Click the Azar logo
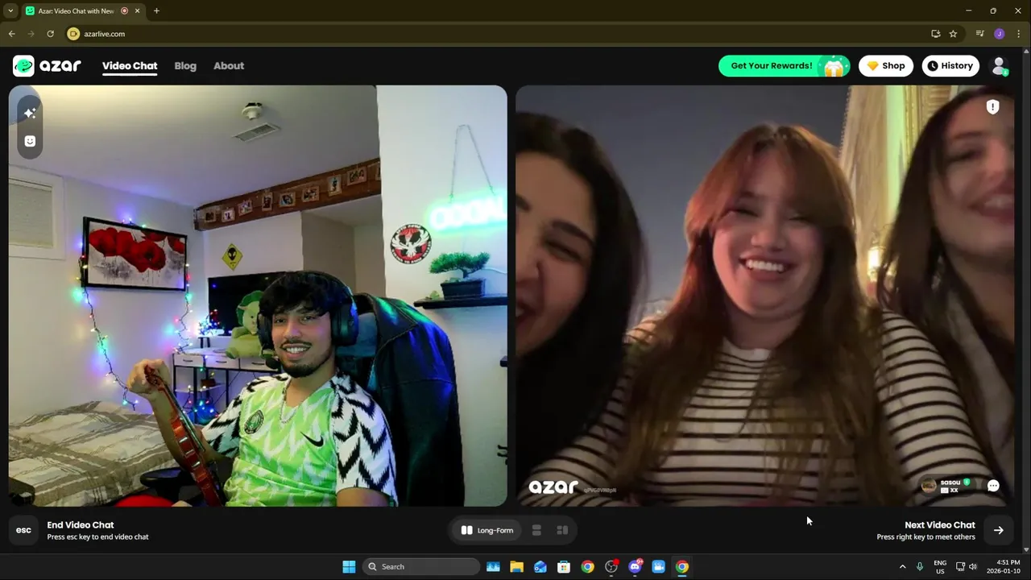 47,66
